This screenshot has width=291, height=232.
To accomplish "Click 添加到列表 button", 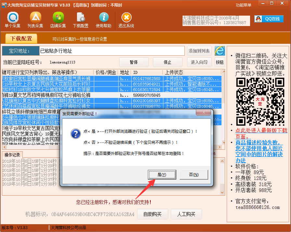I will click(x=199, y=51).
